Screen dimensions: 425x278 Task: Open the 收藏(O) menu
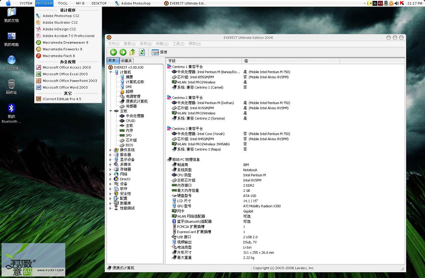click(x=162, y=44)
